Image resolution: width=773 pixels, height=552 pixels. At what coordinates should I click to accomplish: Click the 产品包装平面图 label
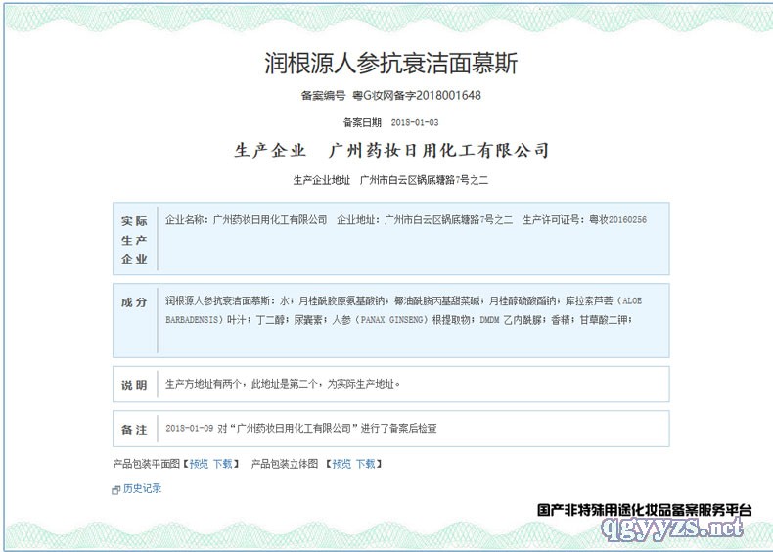tap(147, 464)
